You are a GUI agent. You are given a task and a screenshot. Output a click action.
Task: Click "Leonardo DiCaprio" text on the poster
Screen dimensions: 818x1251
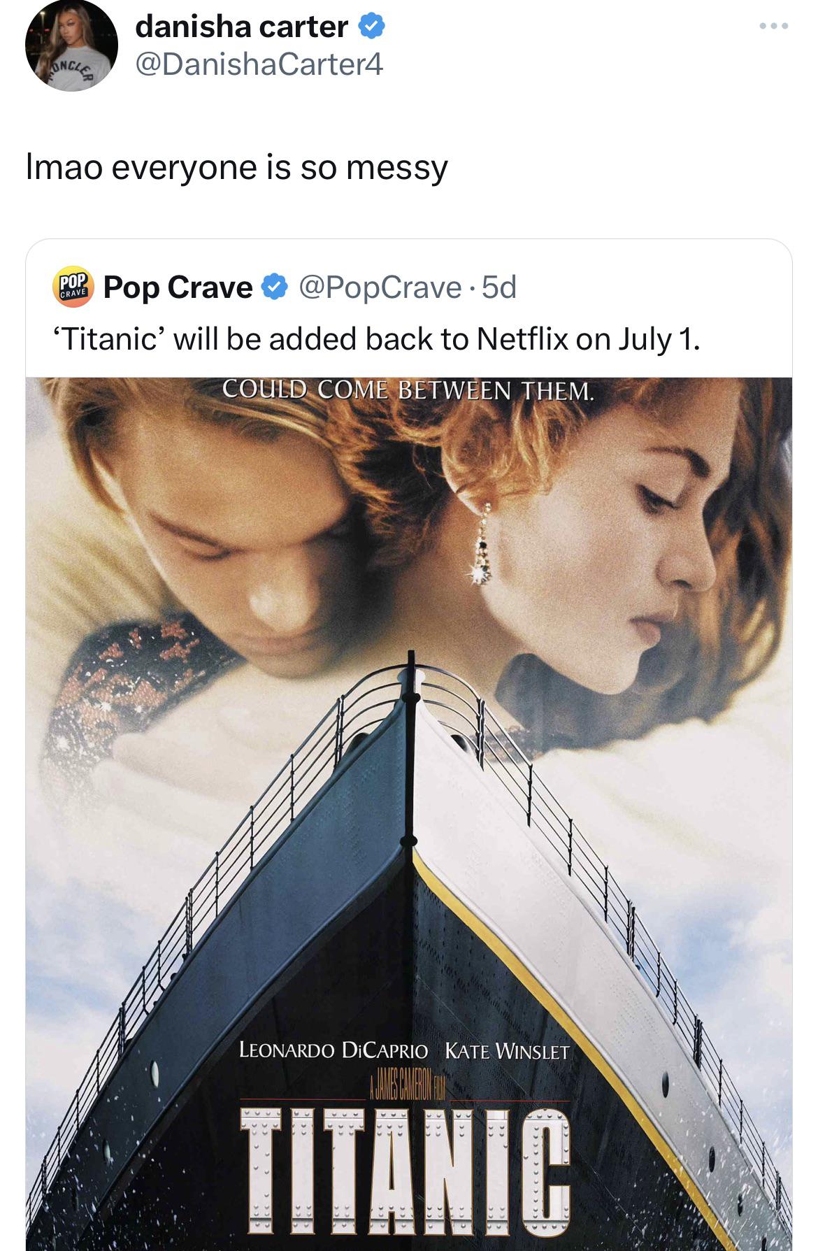[333, 1050]
